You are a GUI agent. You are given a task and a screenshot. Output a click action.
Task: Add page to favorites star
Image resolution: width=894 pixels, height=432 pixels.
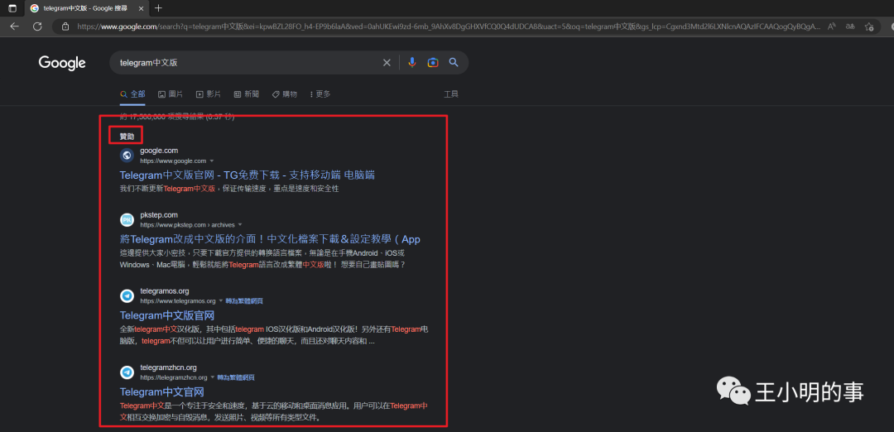(x=869, y=26)
